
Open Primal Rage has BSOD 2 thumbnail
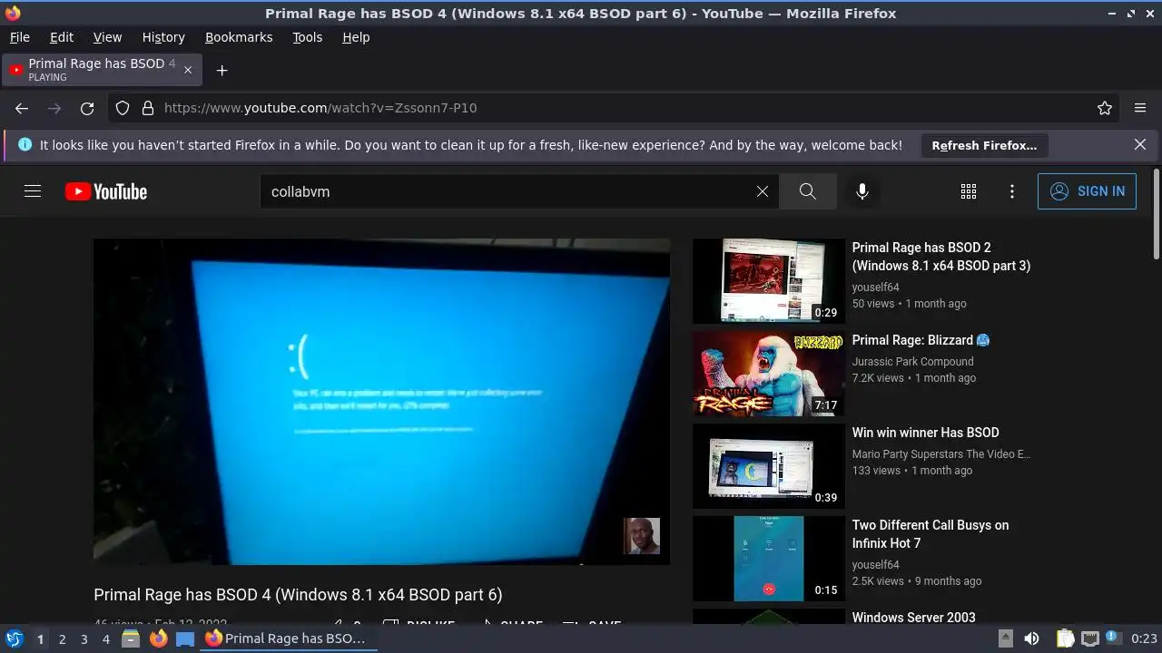point(768,281)
